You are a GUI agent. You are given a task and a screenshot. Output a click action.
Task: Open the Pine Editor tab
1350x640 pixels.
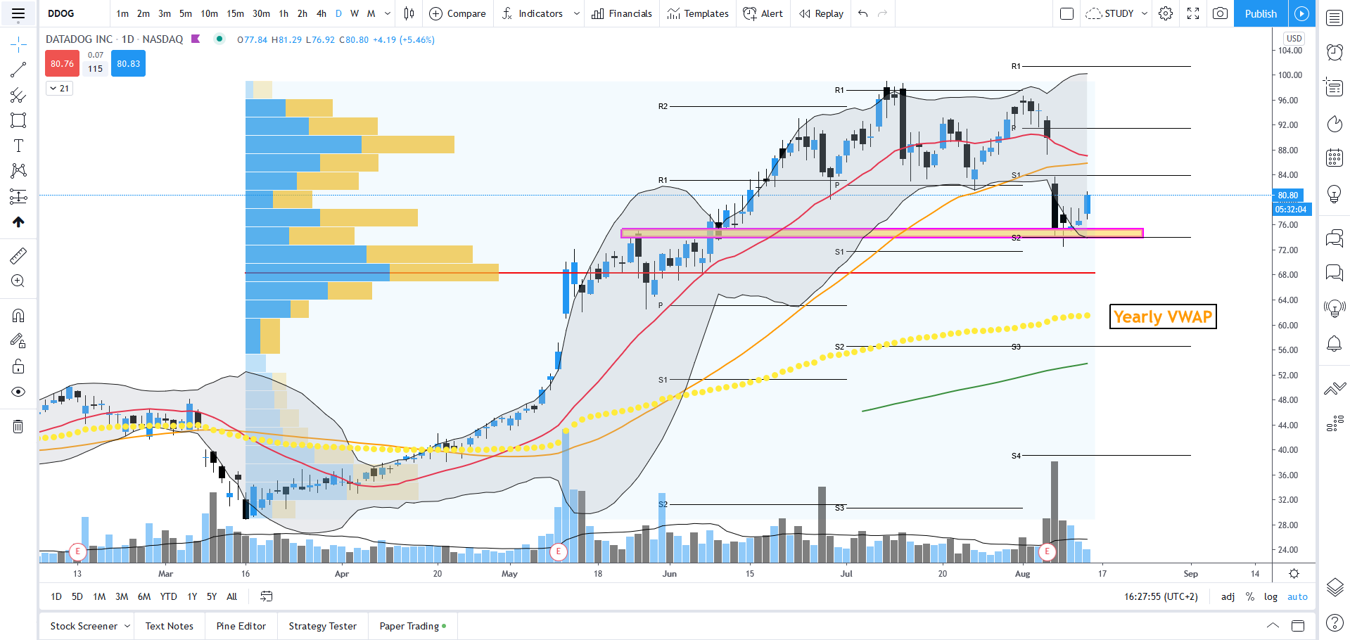(x=241, y=626)
